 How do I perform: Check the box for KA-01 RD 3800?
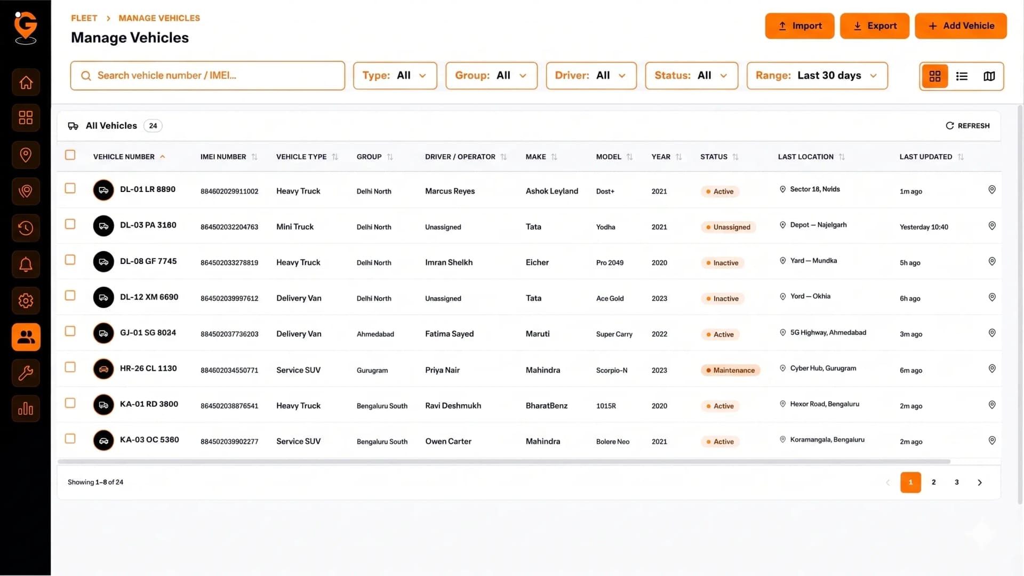tap(70, 403)
